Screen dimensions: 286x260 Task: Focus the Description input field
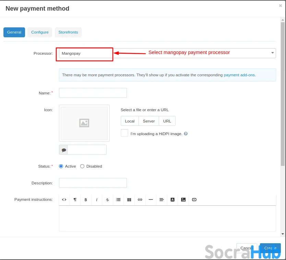coord(93,183)
